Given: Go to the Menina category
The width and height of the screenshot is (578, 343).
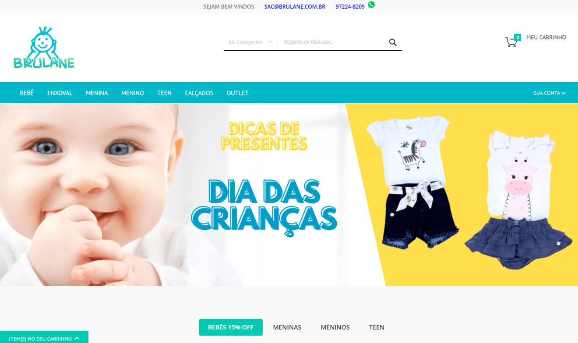Looking at the screenshot, I should point(97,93).
